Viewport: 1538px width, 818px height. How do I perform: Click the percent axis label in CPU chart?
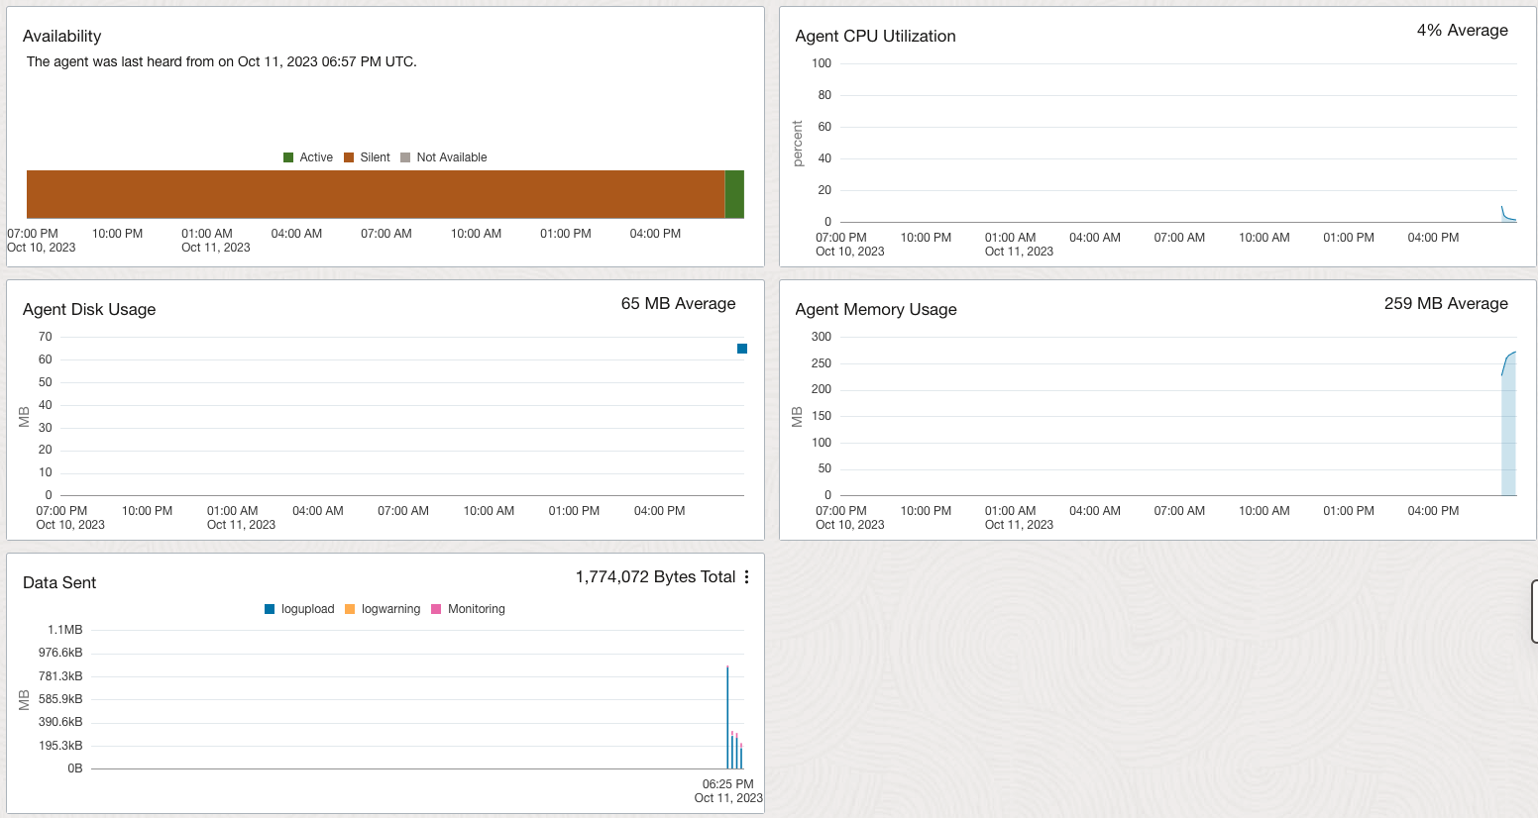pyautogui.click(x=798, y=144)
